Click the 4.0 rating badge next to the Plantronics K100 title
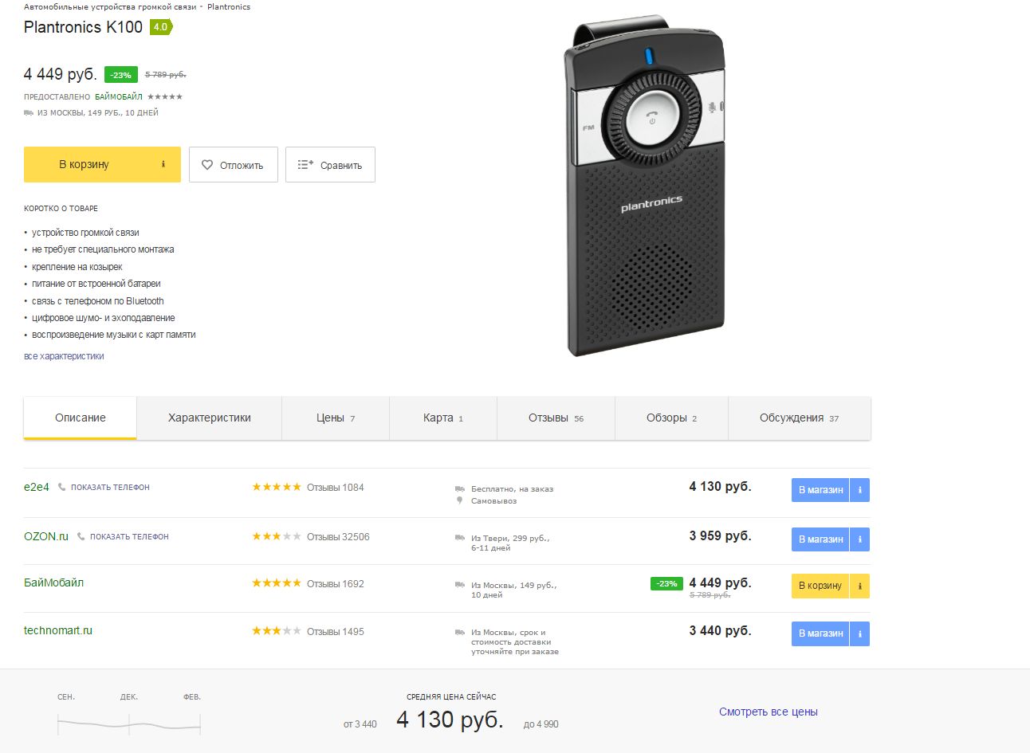1030x753 pixels. coord(161,27)
